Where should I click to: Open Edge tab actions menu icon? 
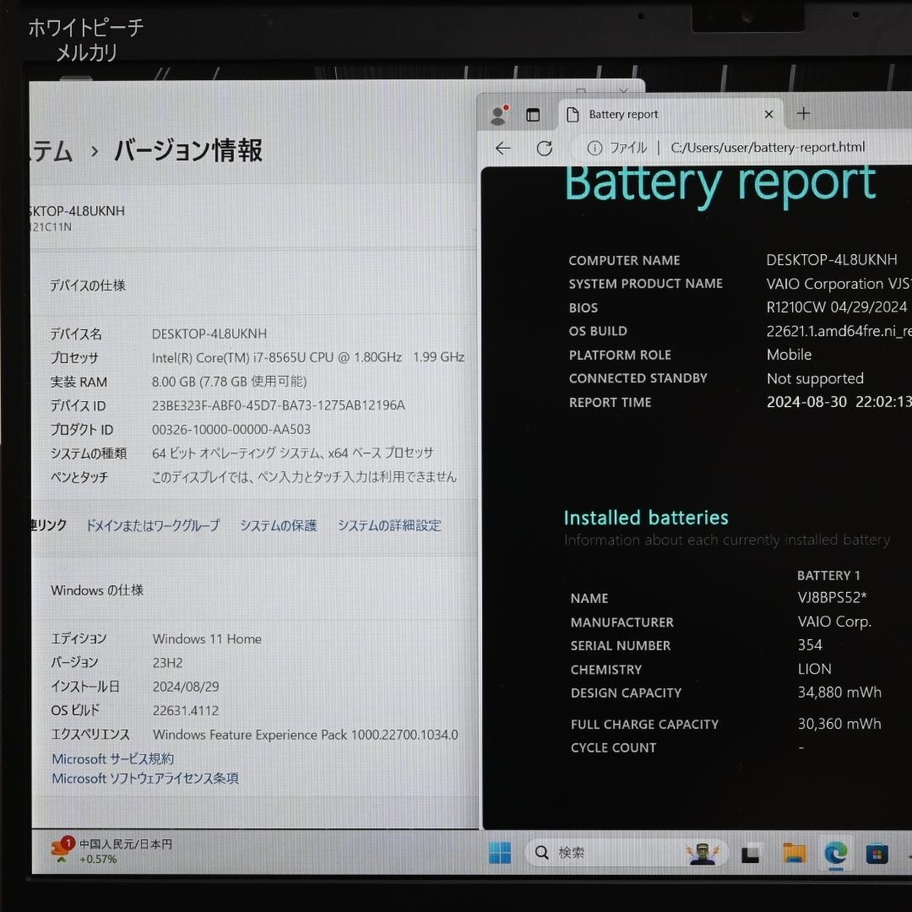[533, 115]
